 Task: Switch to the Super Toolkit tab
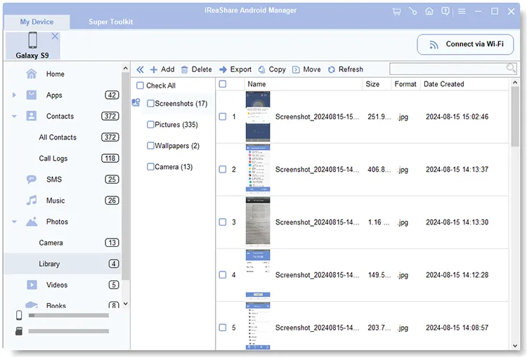(x=110, y=22)
